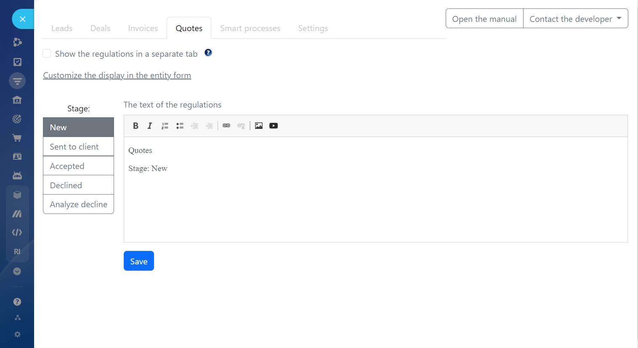
Task: Expand more sidebar items with the chevron
Action: 17,272
